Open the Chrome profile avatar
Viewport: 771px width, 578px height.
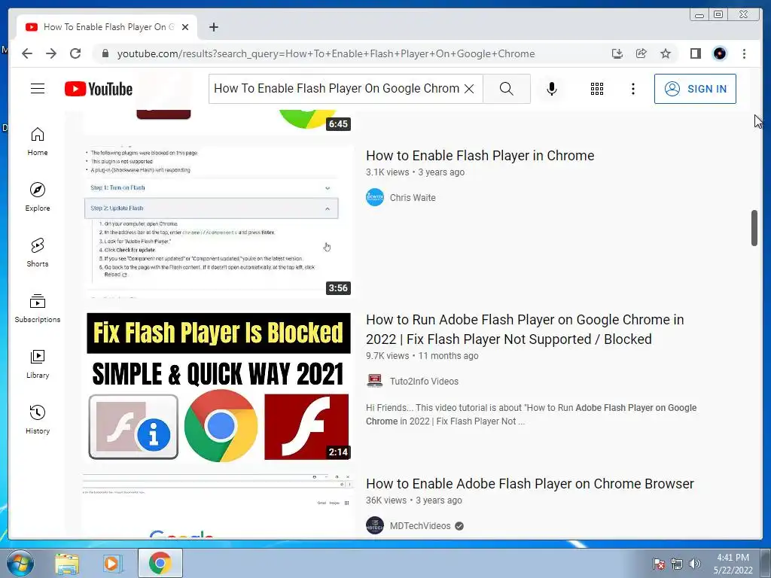click(x=719, y=53)
